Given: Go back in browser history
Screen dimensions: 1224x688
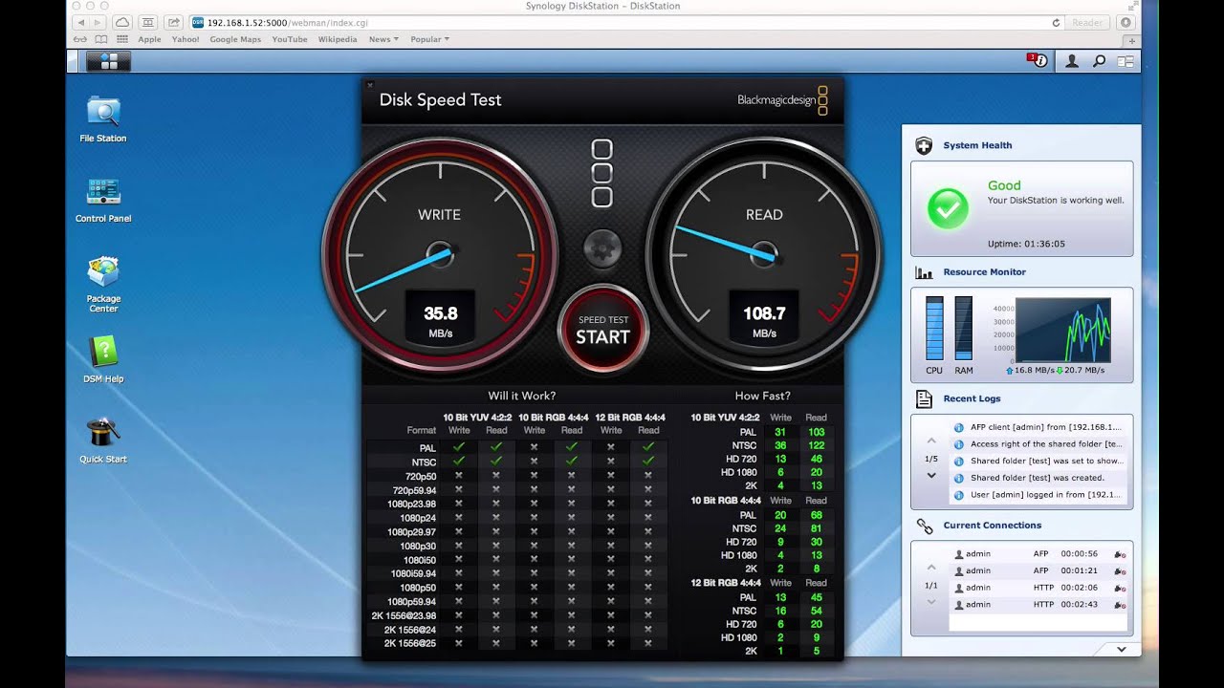Looking at the screenshot, I should [x=79, y=22].
